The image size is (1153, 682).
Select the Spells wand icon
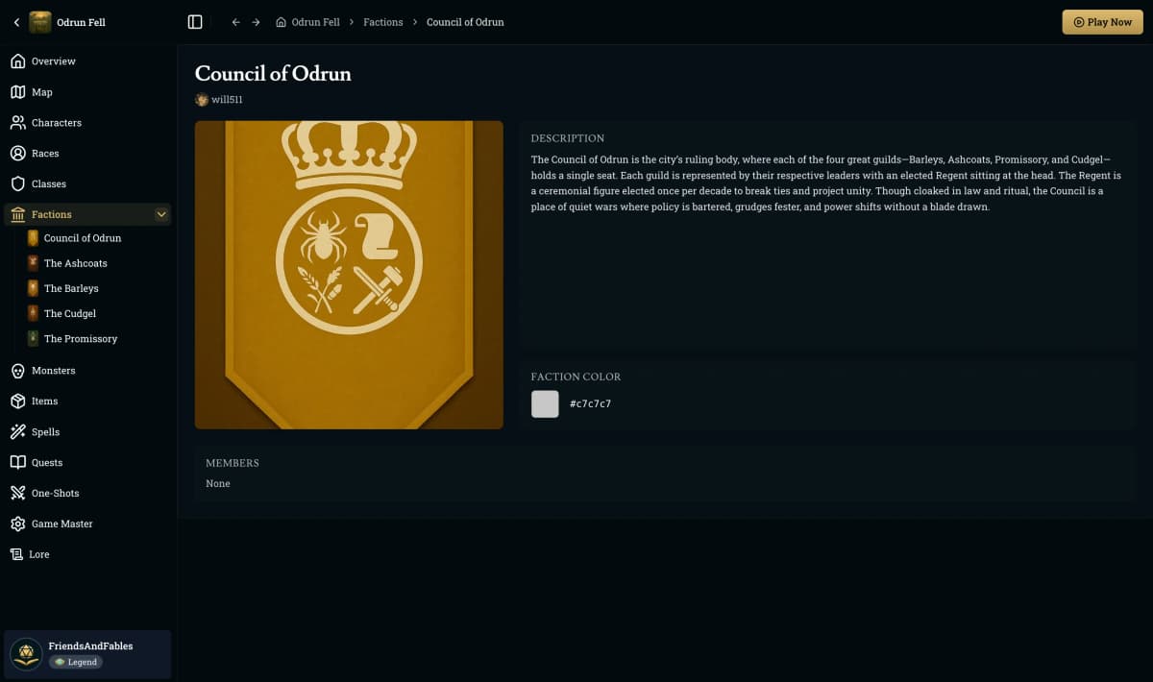click(17, 432)
